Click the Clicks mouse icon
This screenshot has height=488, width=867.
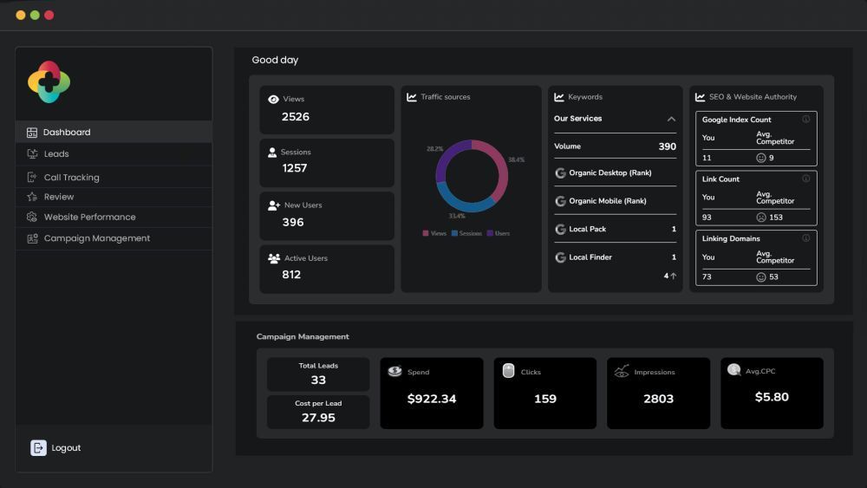[x=508, y=370]
